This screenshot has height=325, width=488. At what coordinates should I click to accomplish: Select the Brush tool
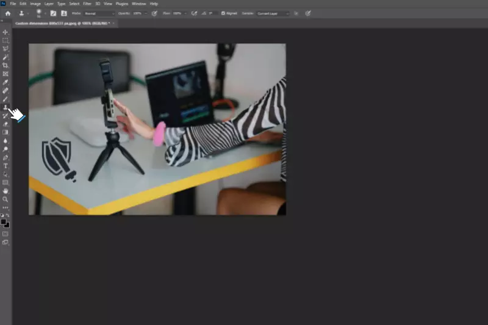tap(5, 99)
